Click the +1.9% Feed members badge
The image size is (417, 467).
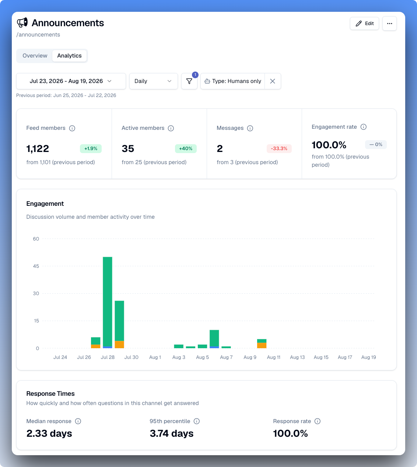(91, 149)
